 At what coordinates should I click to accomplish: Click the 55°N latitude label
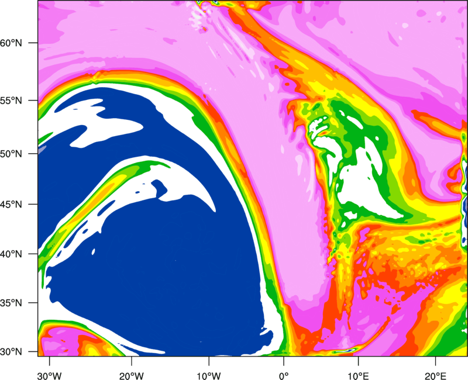(x=11, y=101)
